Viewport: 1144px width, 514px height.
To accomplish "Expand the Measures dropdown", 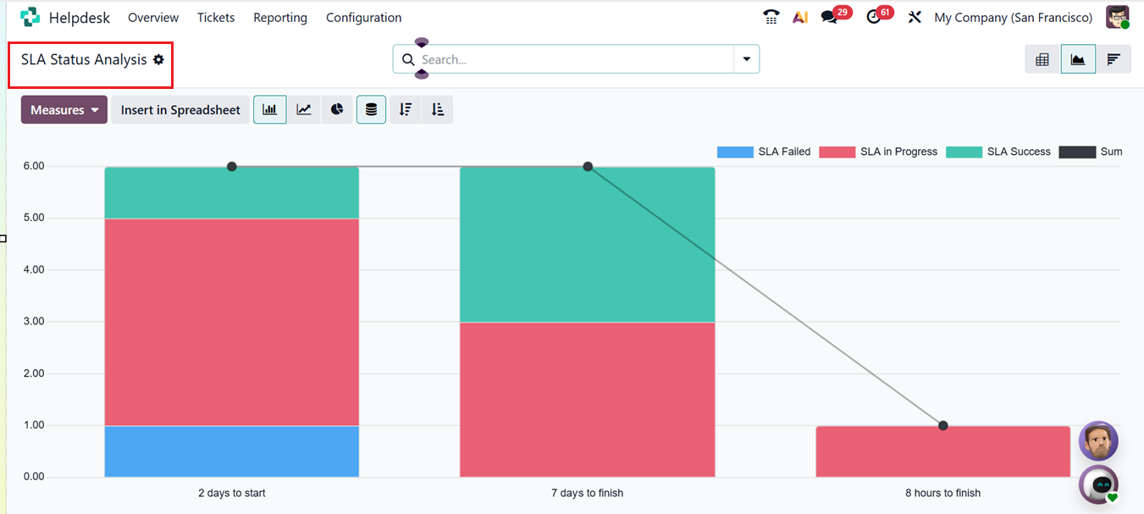I will tap(64, 110).
